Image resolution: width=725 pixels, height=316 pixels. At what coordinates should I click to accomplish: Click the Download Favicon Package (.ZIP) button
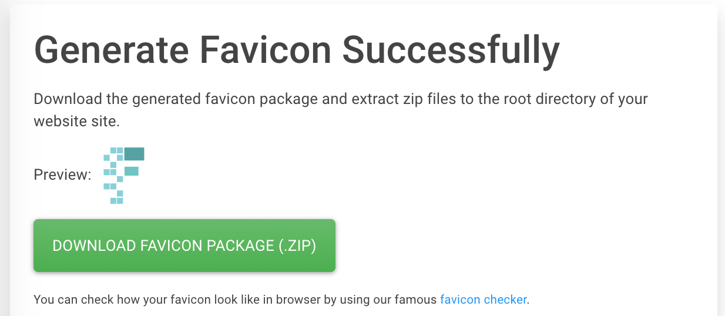coord(184,246)
